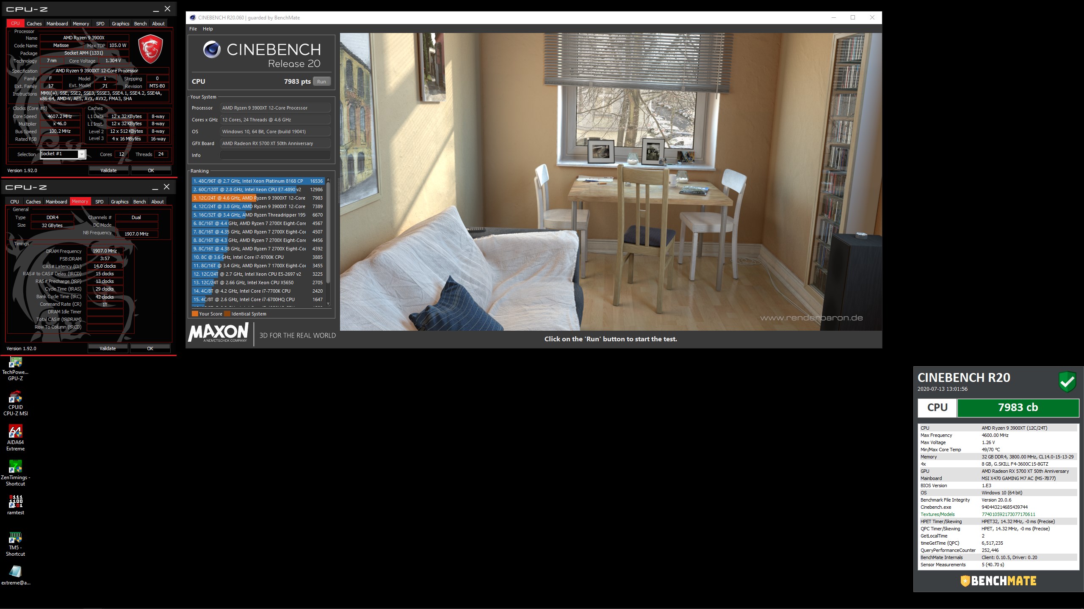This screenshot has width=1084, height=609.
Task: Open TechPowerUp GPU-Z desktop icon
Action: (x=16, y=369)
